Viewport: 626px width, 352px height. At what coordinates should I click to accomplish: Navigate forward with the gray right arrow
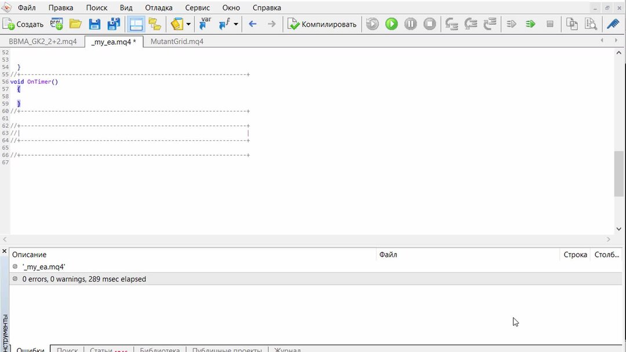(271, 24)
